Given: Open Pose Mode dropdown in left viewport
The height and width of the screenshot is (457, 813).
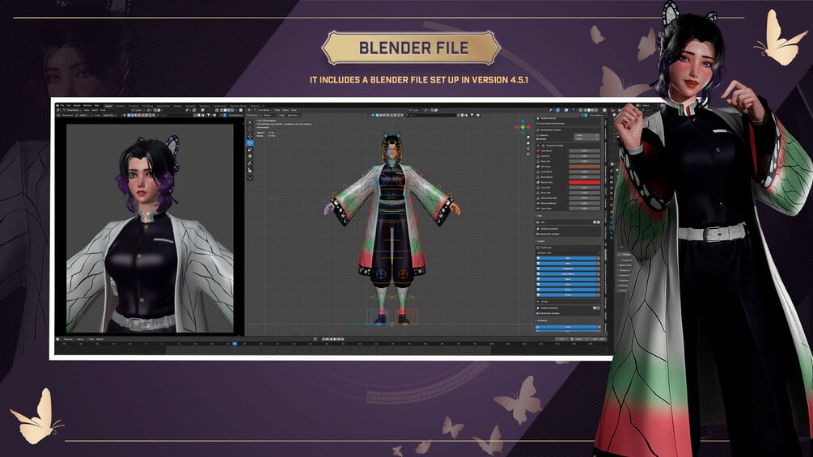Looking at the screenshot, I should [x=73, y=110].
